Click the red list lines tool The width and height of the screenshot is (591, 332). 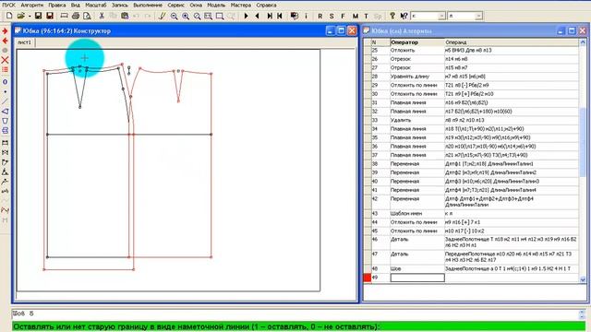(x=5, y=70)
